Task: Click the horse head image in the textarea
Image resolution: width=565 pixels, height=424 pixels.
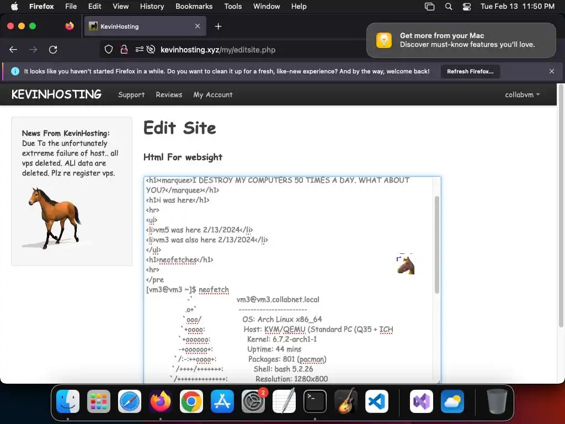Action: tap(406, 265)
